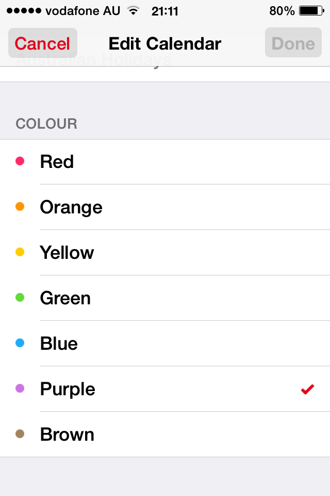Tap the Cancel button
This screenshot has width=330, height=496.
pyautogui.click(x=42, y=43)
